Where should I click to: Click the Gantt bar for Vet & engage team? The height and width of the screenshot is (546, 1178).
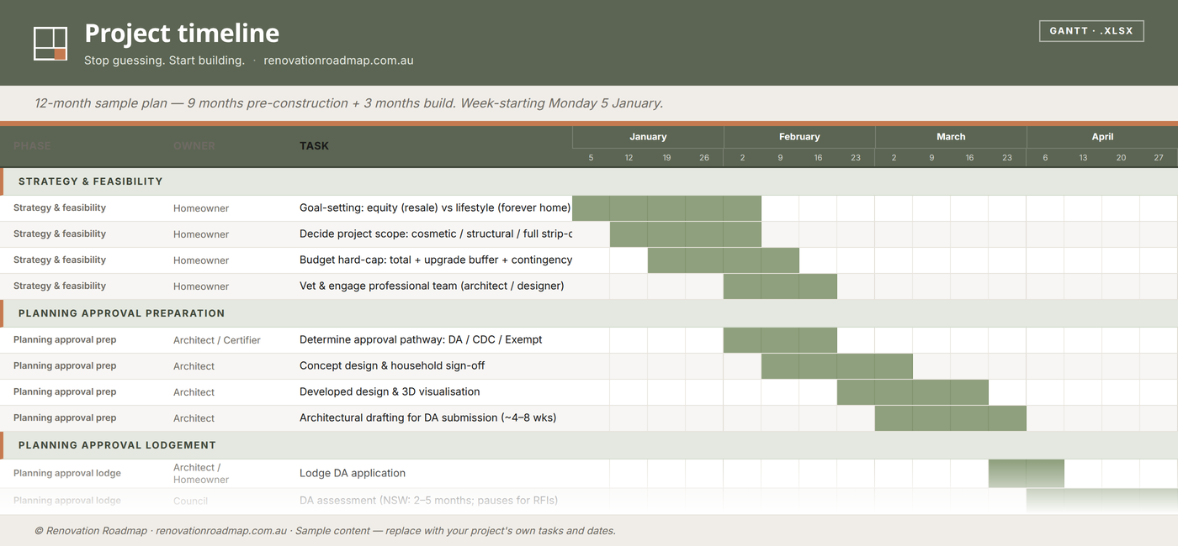point(780,286)
